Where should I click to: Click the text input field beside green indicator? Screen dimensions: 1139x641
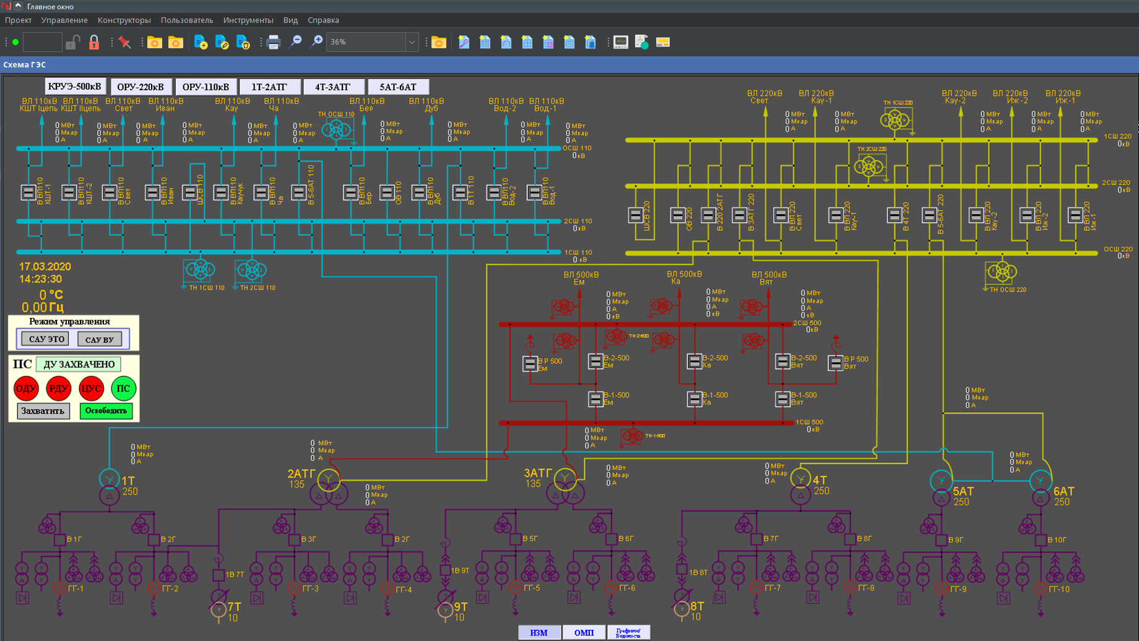(42, 41)
